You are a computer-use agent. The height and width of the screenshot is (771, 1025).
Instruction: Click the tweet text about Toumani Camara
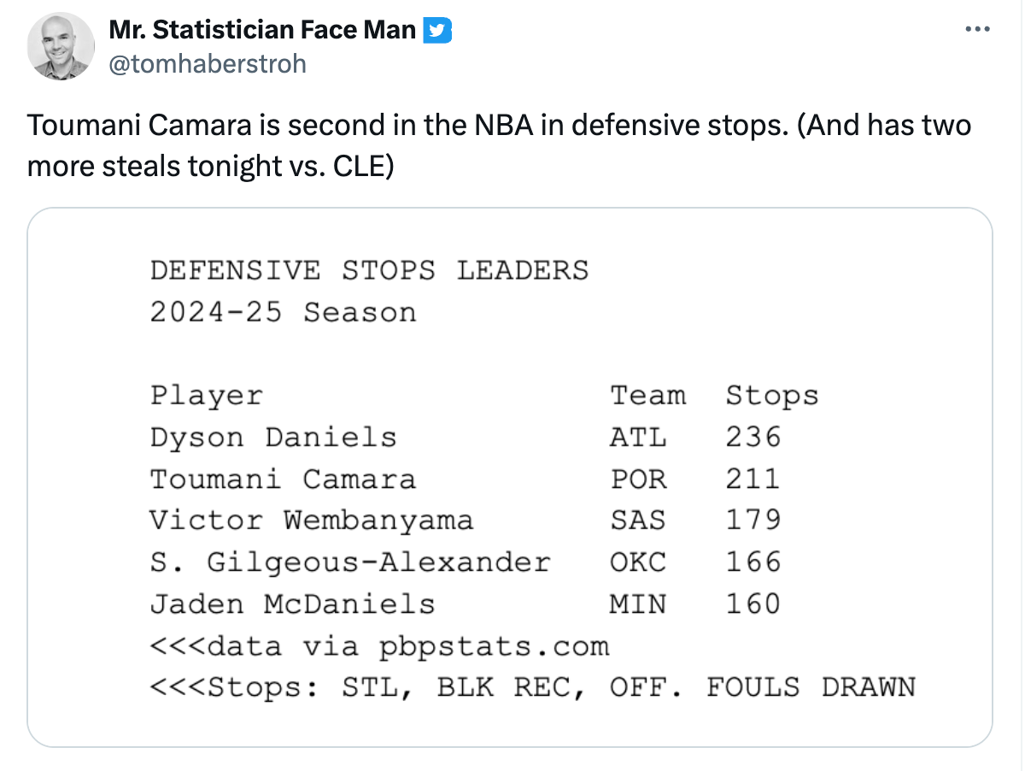point(499,144)
